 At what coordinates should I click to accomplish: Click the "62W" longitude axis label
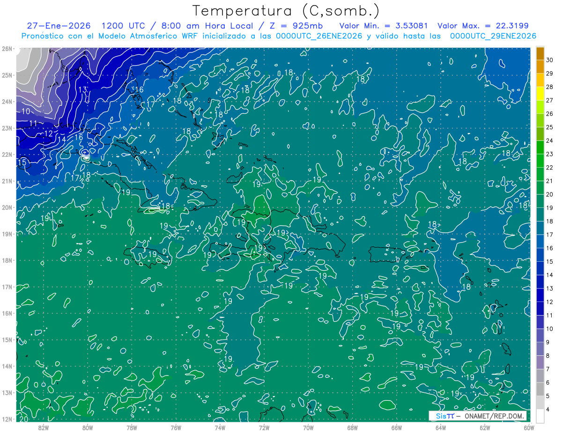(485, 427)
